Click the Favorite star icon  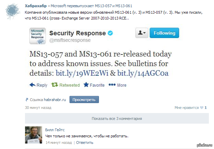point(86,85)
